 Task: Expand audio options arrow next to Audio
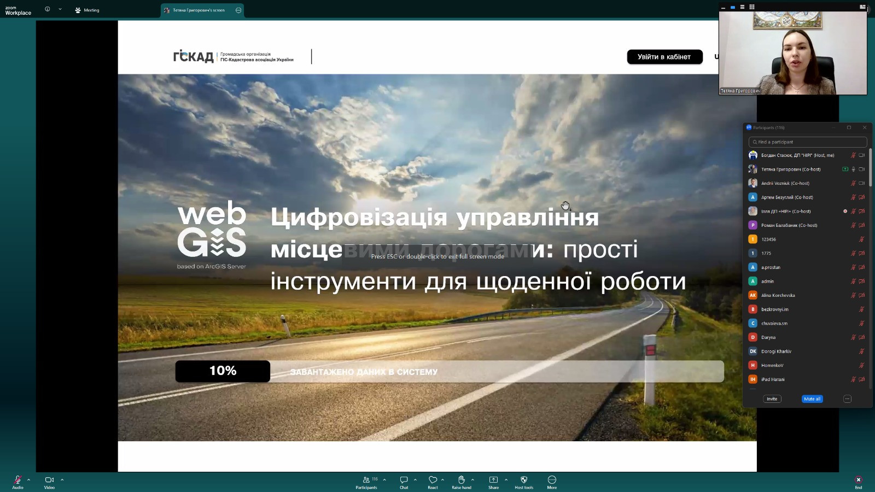[x=29, y=480]
